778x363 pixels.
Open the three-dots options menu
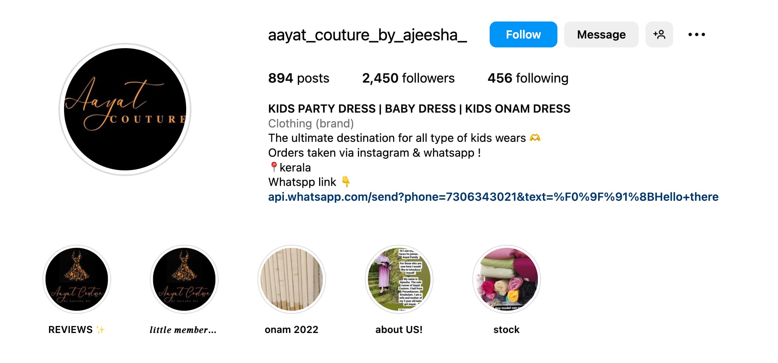[x=697, y=34]
